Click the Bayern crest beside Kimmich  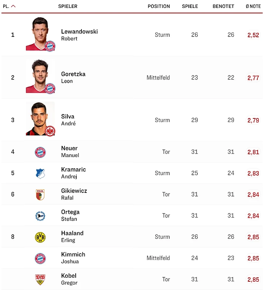pyautogui.click(x=40, y=258)
